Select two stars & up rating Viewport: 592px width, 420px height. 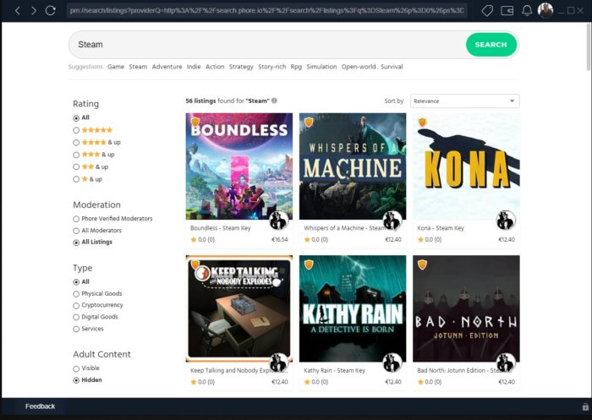tap(76, 166)
